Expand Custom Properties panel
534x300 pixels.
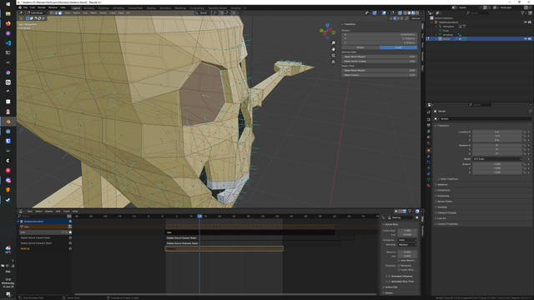(x=447, y=224)
